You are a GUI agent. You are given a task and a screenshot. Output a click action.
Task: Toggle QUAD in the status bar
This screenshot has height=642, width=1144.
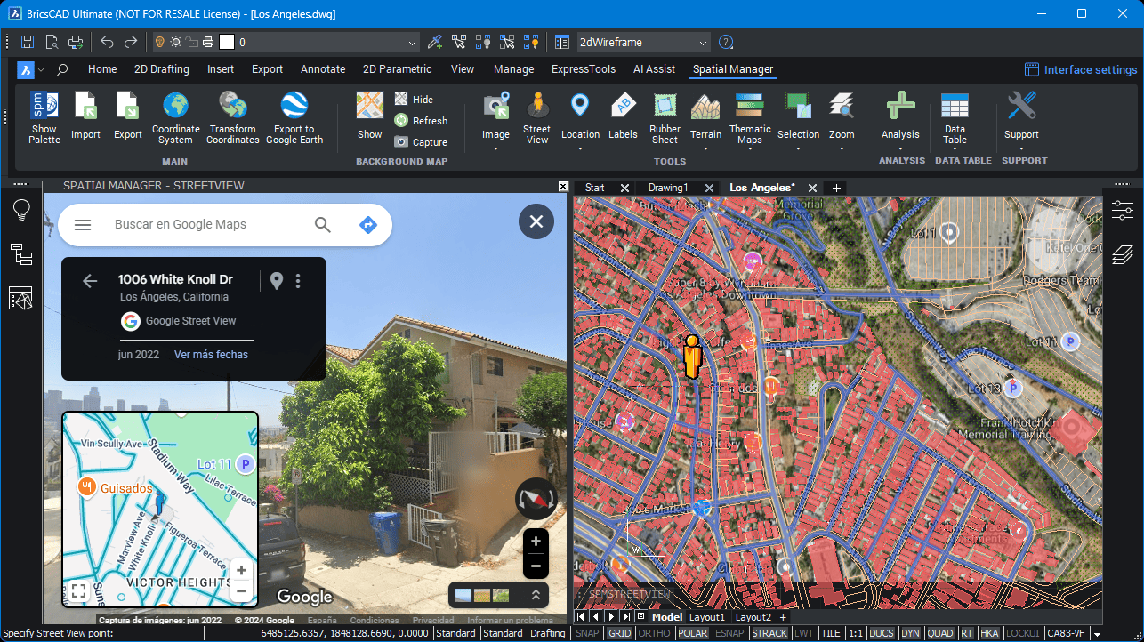[940, 633]
